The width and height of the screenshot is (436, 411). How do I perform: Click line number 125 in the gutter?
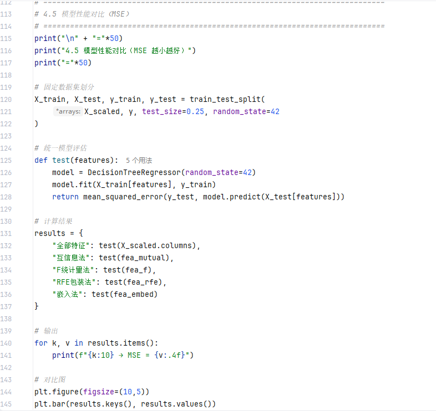tap(6, 161)
